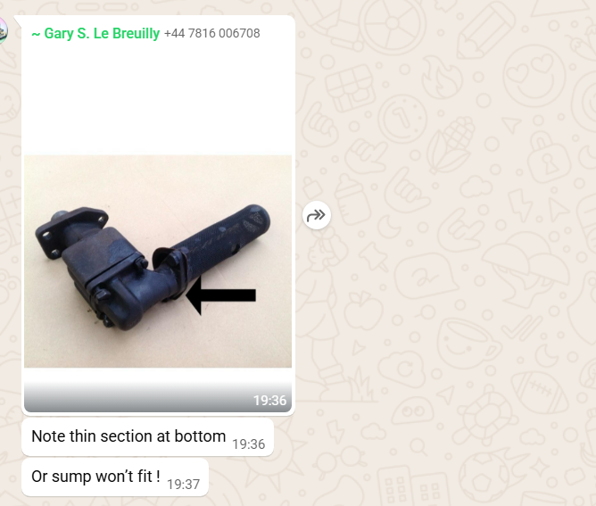Click the tilde before the sender's name

point(36,34)
